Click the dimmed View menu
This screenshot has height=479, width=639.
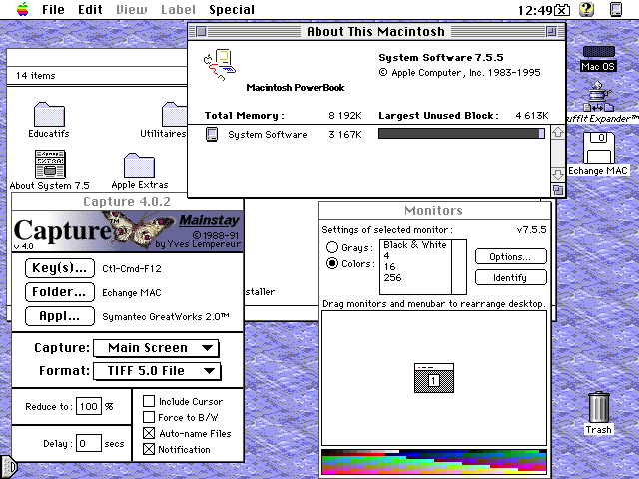(132, 9)
